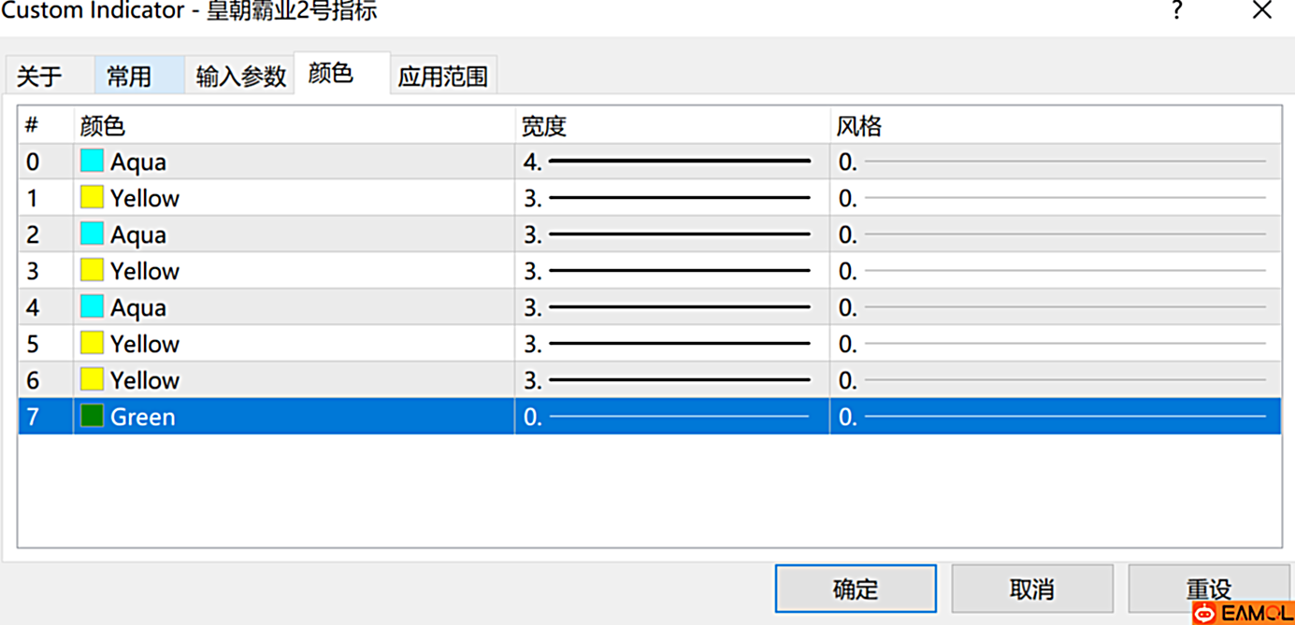
Task: Click the Green color swatch in row 7
Action: (x=92, y=417)
